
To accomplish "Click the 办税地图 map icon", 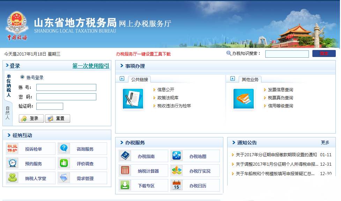I will pos(177,156).
